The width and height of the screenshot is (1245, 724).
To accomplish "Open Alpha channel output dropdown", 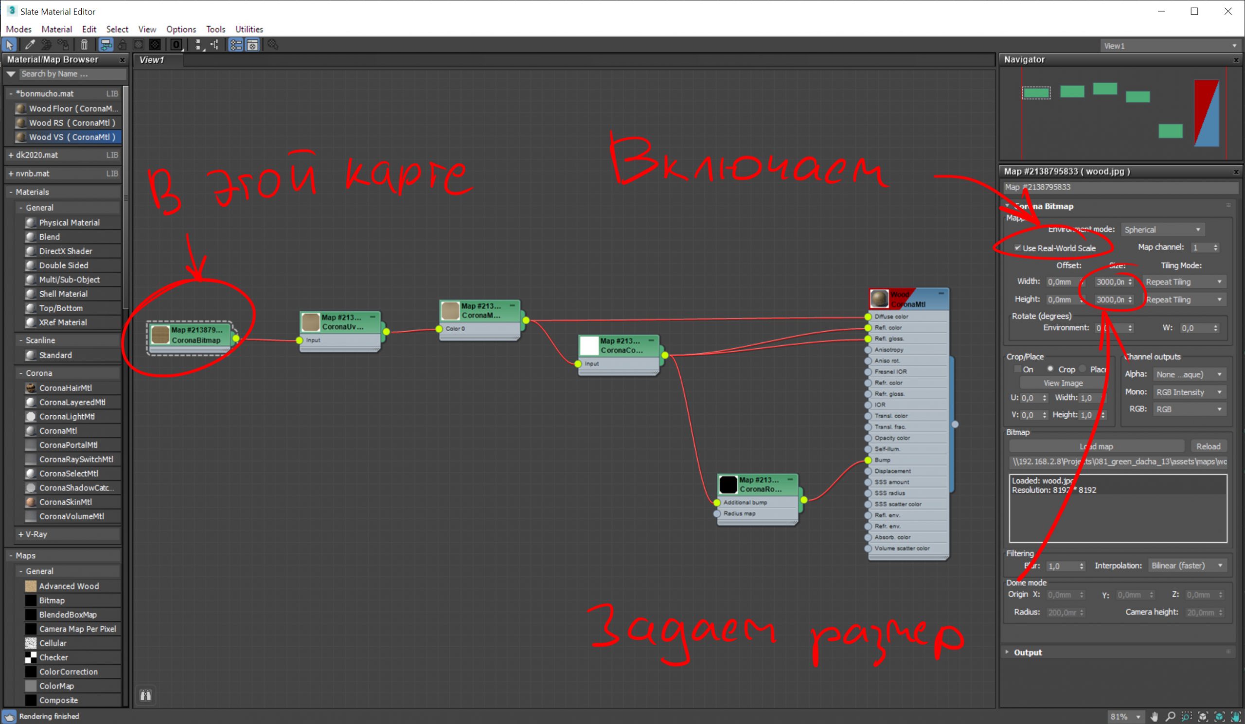I will click(1190, 374).
